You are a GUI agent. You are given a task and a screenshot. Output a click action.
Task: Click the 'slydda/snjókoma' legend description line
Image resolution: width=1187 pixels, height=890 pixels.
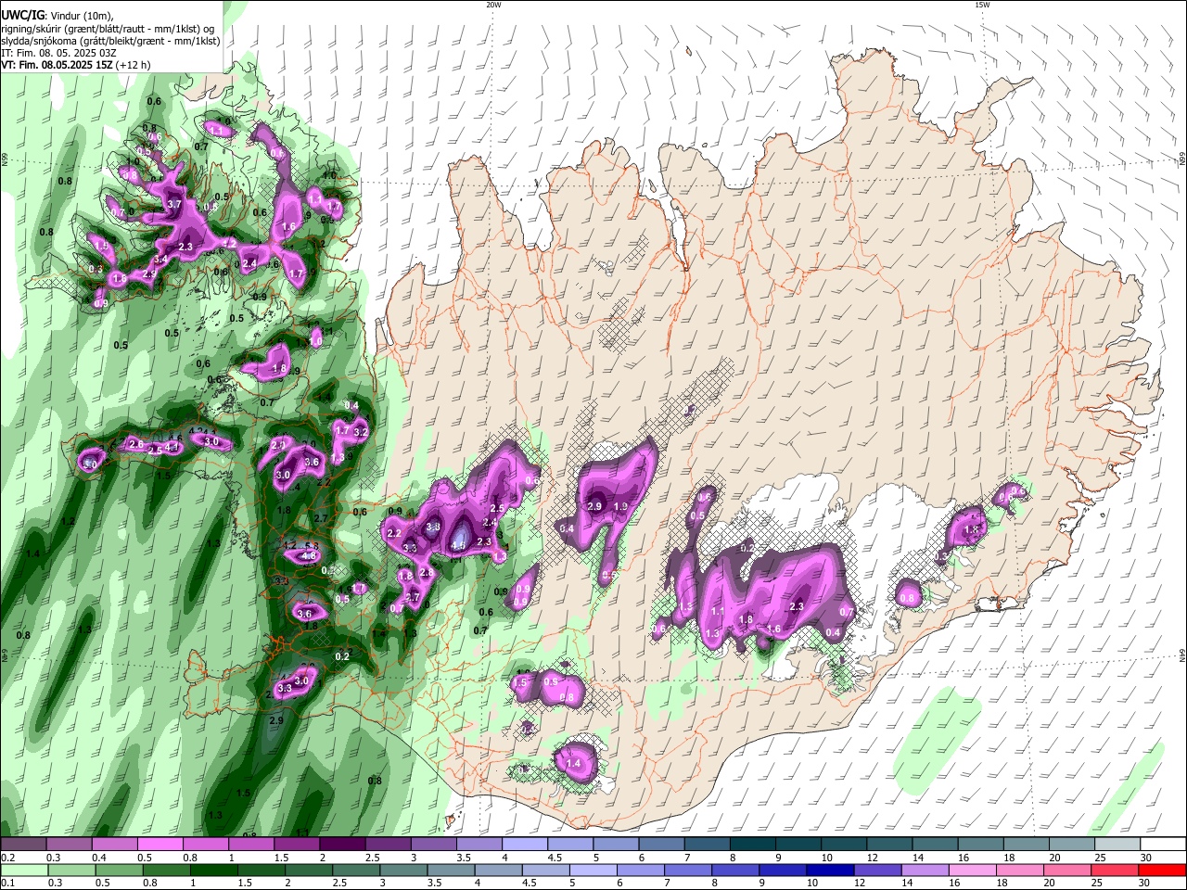click(110, 41)
